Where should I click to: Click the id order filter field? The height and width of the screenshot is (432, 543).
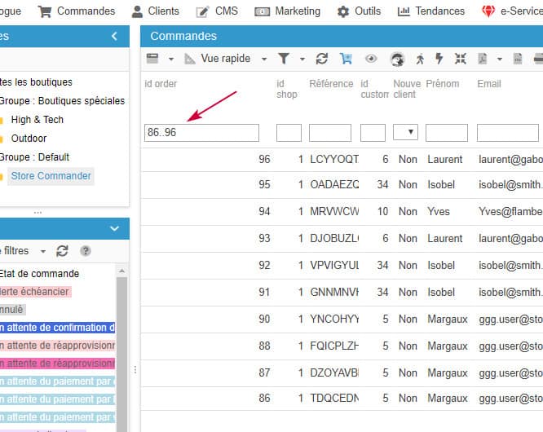(201, 132)
